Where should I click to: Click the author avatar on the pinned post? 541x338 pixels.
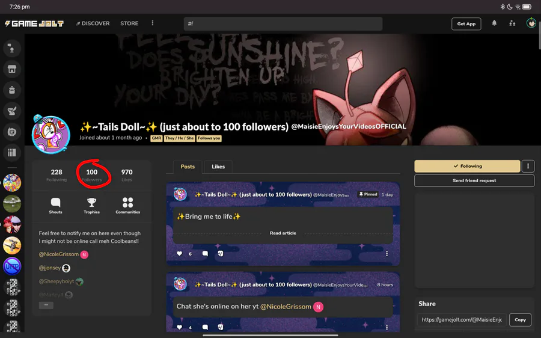pos(180,194)
